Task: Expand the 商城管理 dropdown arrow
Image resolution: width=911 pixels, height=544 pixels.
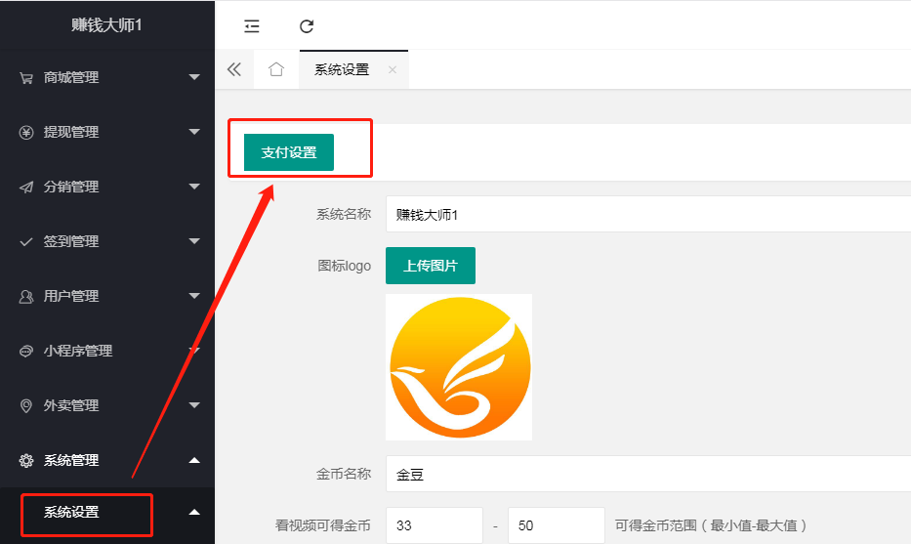Action: 194,77
